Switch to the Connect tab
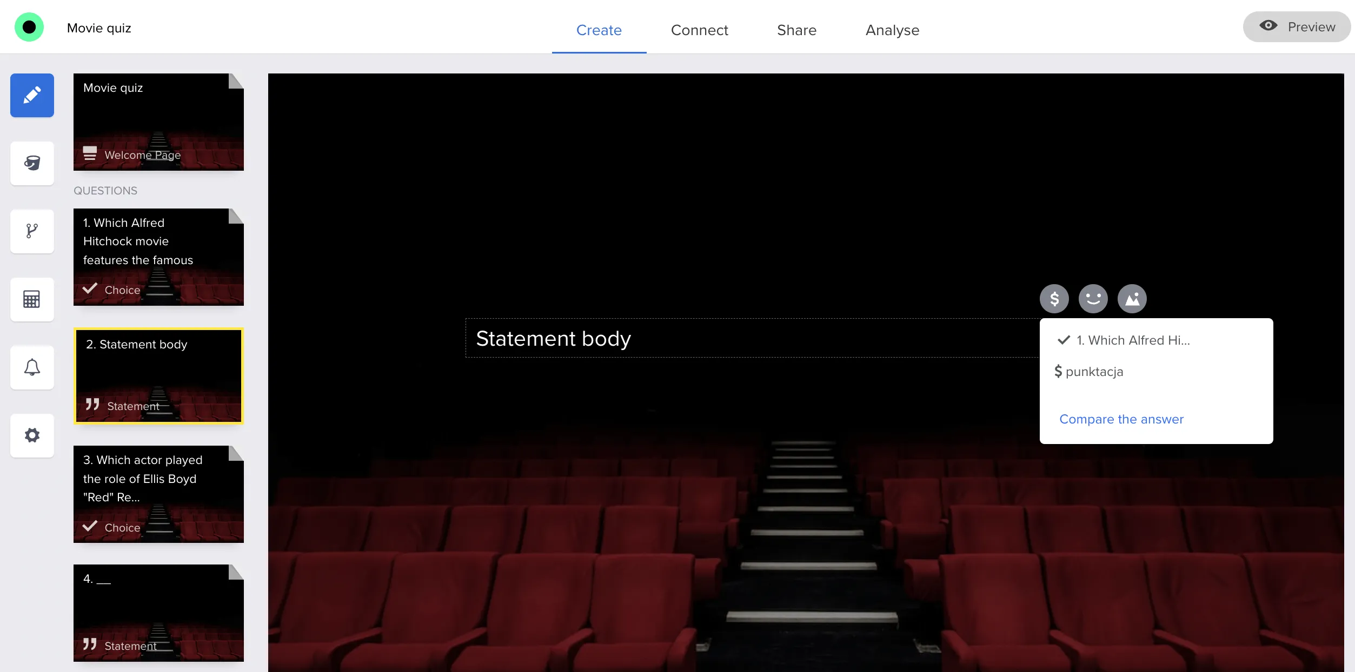This screenshot has width=1355, height=672. (x=699, y=30)
